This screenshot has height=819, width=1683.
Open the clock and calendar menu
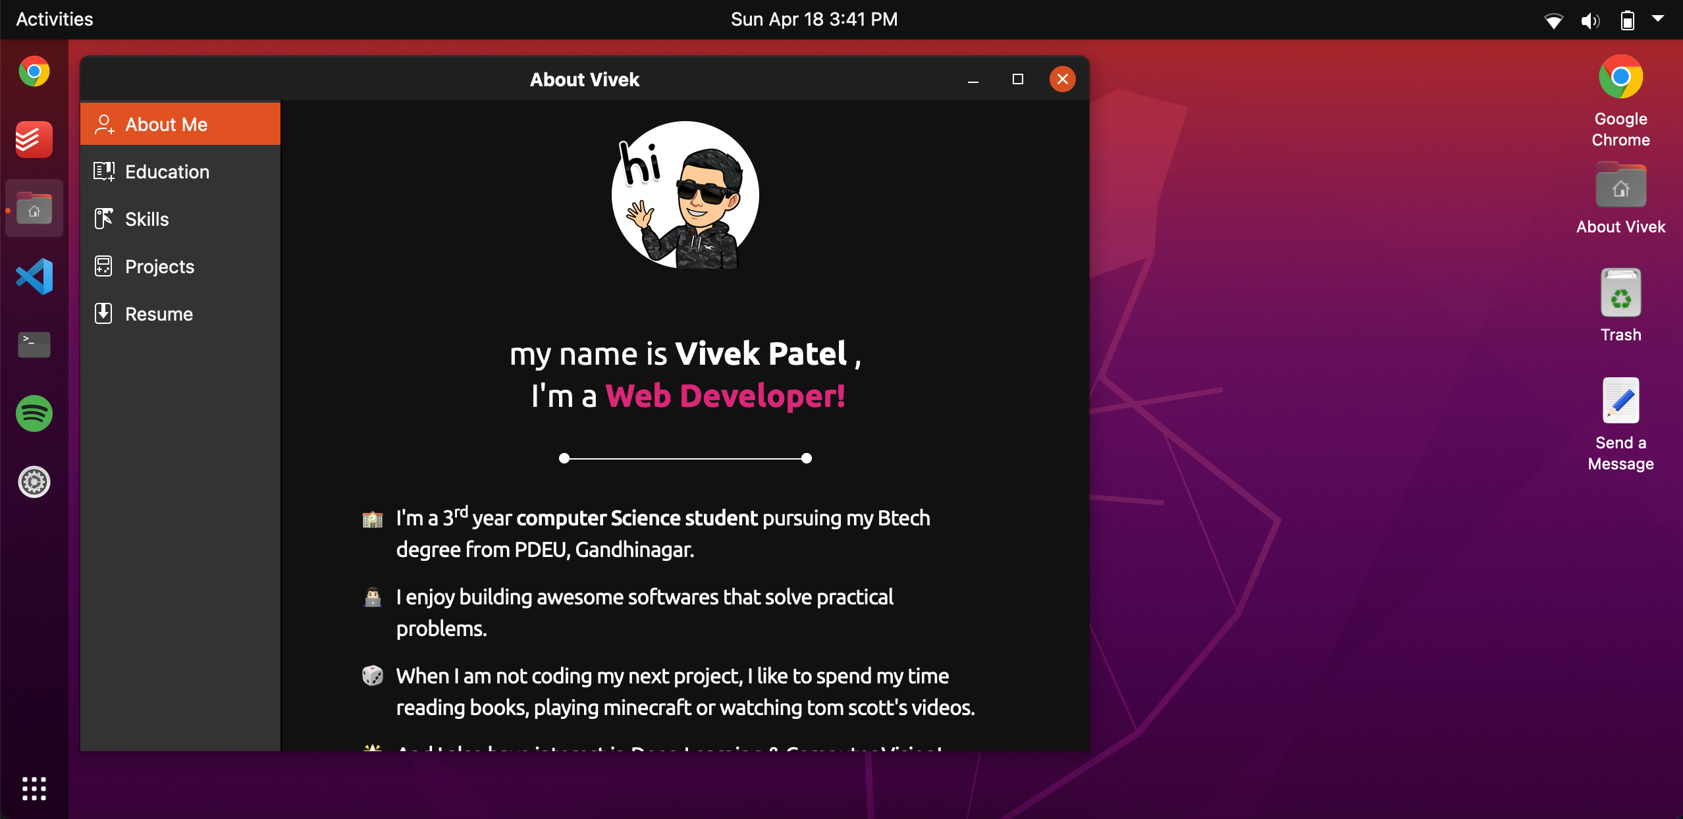coord(814,19)
